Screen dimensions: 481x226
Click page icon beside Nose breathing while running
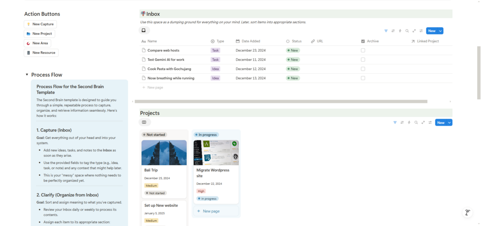(x=144, y=78)
